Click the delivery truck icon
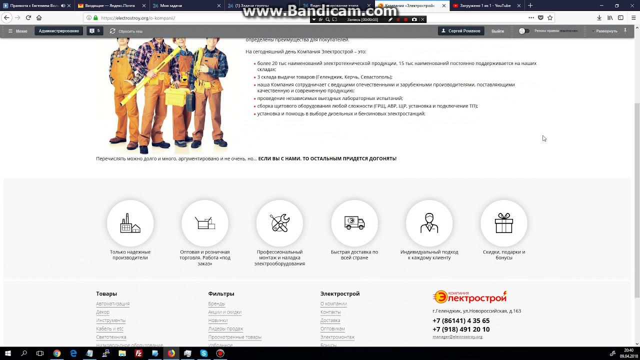Screen dimensions: 640x360 coord(354,223)
